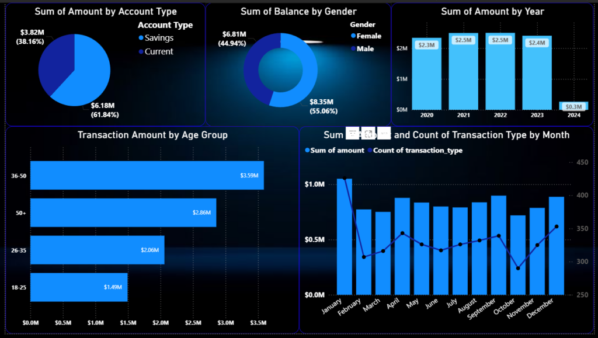Click the Count of transaction_type legend entry
598x338 pixels.
pos(415,150)
